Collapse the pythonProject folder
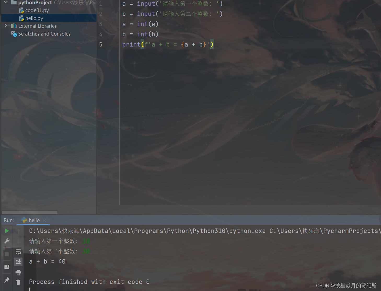Screen dimensions: 381x291 click(6, 2)
